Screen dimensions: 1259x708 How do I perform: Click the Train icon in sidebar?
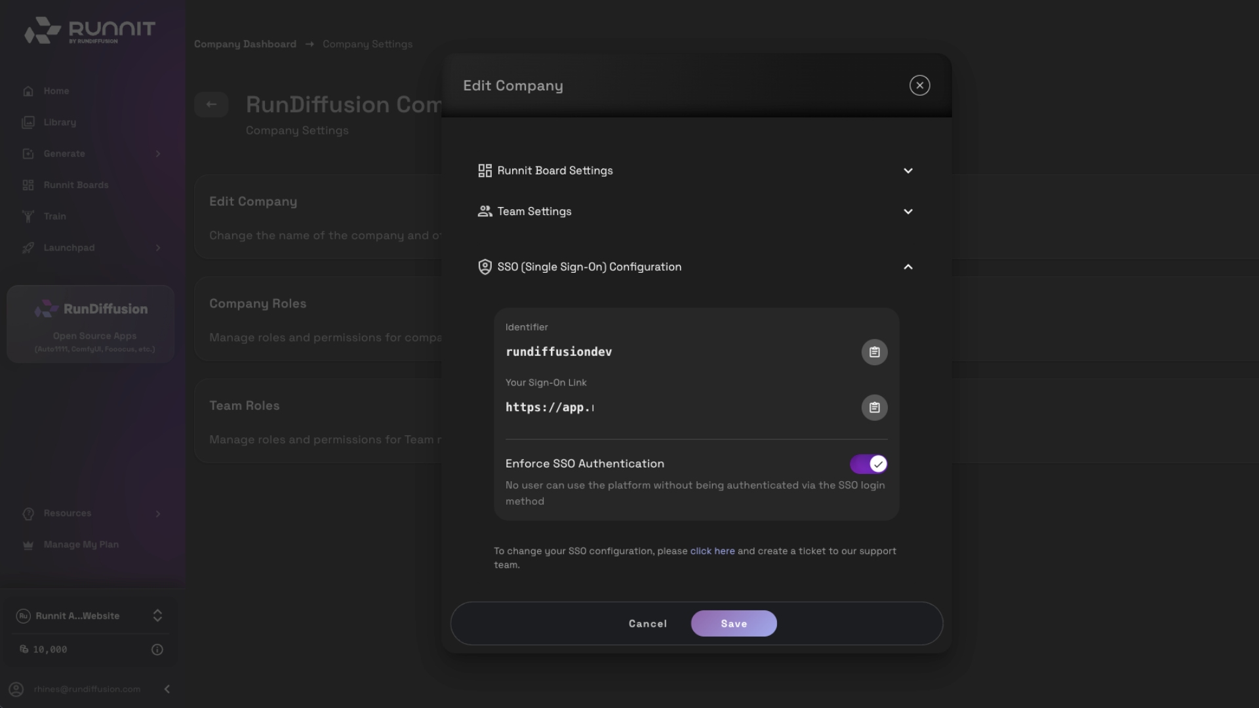[28, 217]
